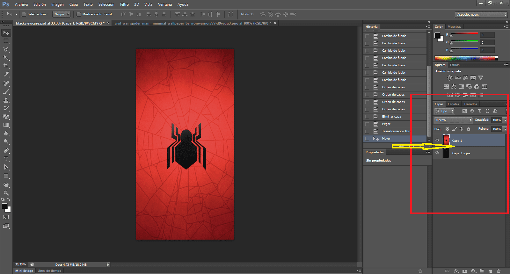Toggle lock image pixels brush icon
This screenshot has width=510, height=274.
click(454, 129)
